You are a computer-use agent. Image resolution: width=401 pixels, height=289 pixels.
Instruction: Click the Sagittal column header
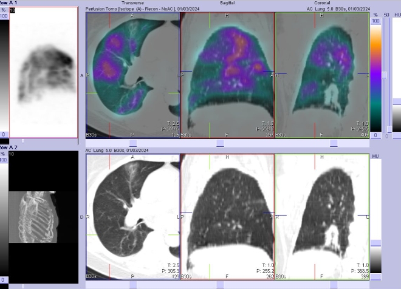[227, 3]
